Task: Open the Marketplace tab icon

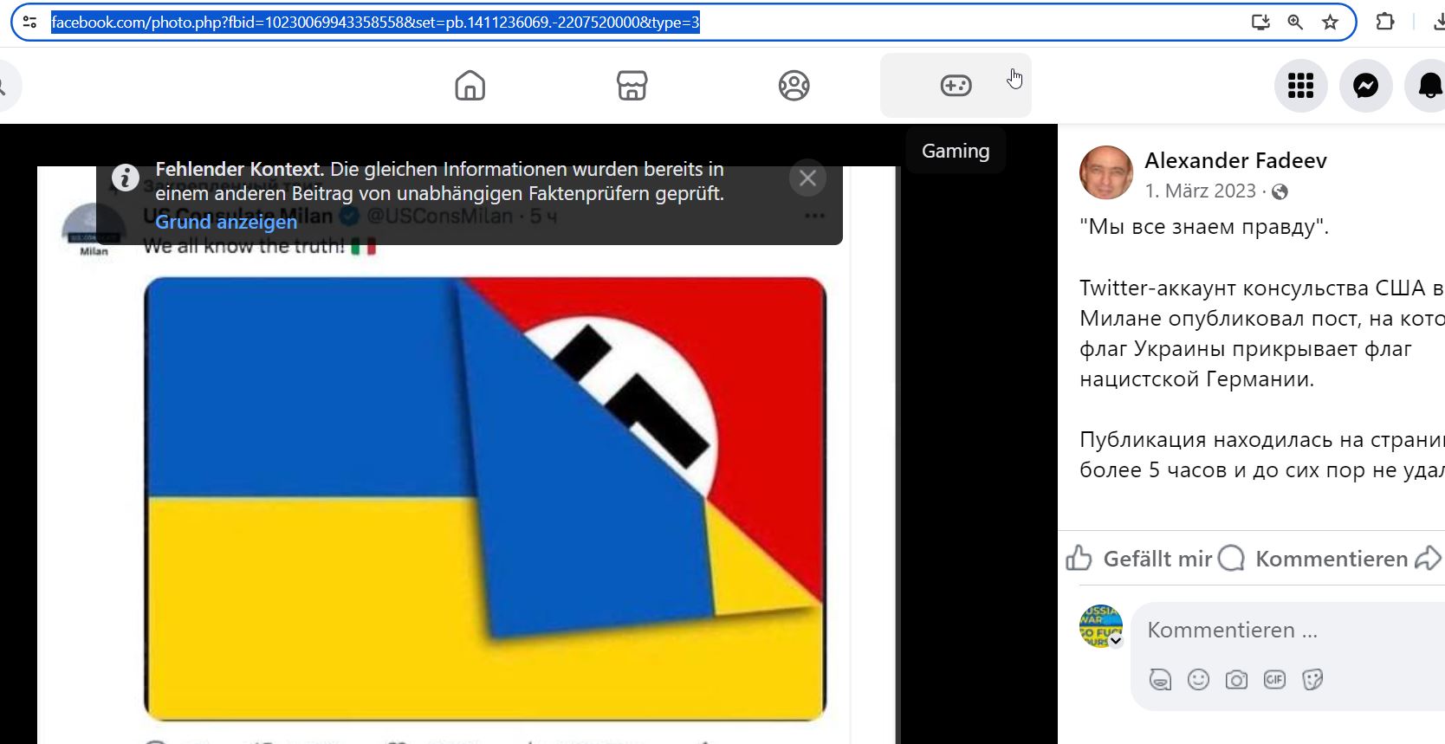Action: pos(632,86)
